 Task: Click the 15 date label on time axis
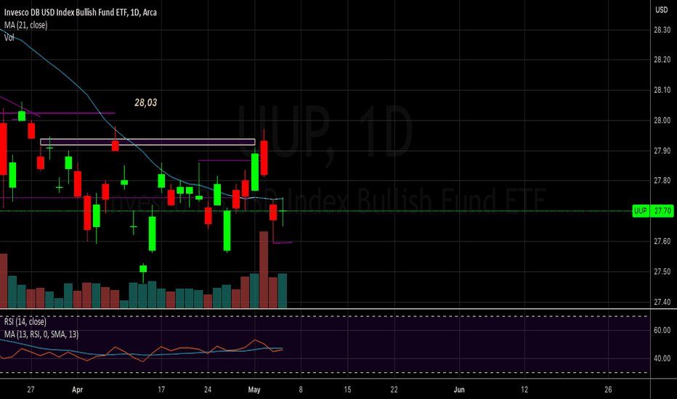(x=347, y=390)
